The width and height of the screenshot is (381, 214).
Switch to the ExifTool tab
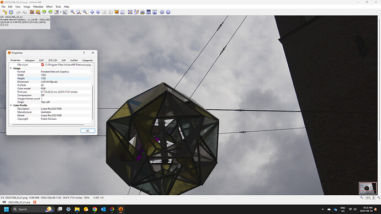(x=74, y=61)
